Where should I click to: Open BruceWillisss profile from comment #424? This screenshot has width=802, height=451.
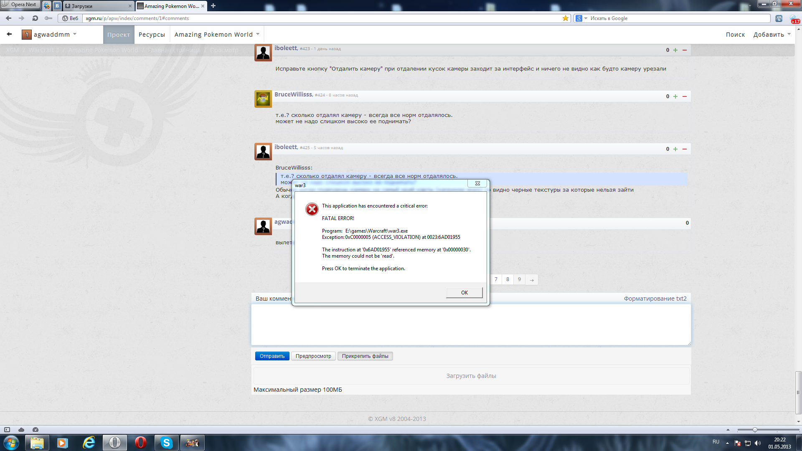pyautogui.click(x=293, y=94)
